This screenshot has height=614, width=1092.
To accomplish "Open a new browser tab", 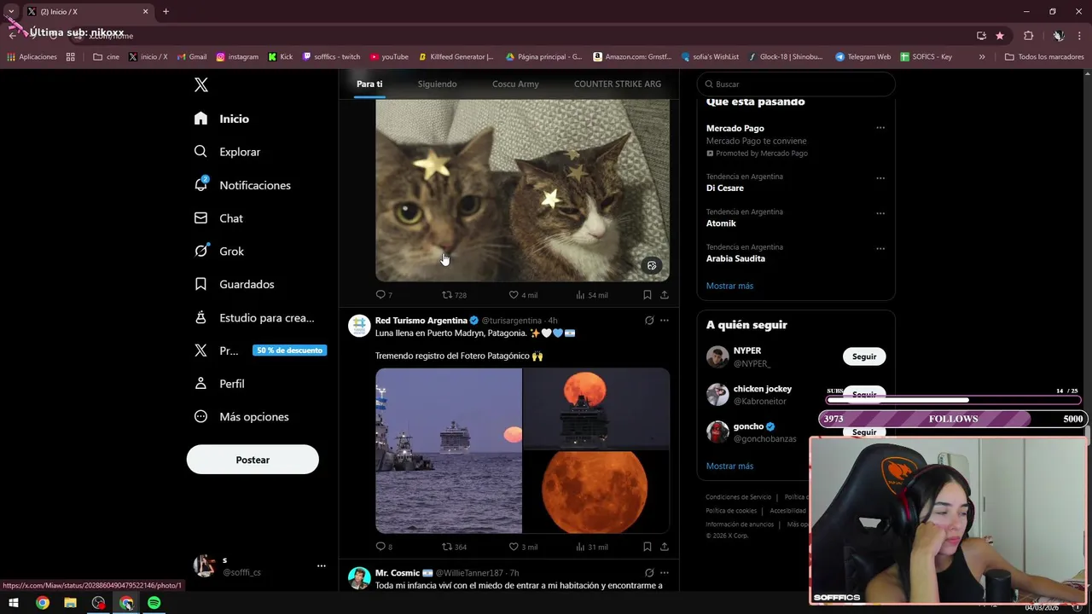I will 166,12.
